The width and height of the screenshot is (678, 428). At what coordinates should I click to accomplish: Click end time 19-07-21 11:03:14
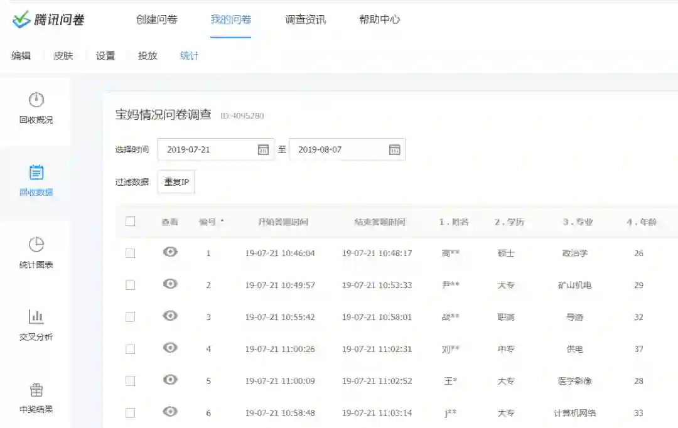377,414
